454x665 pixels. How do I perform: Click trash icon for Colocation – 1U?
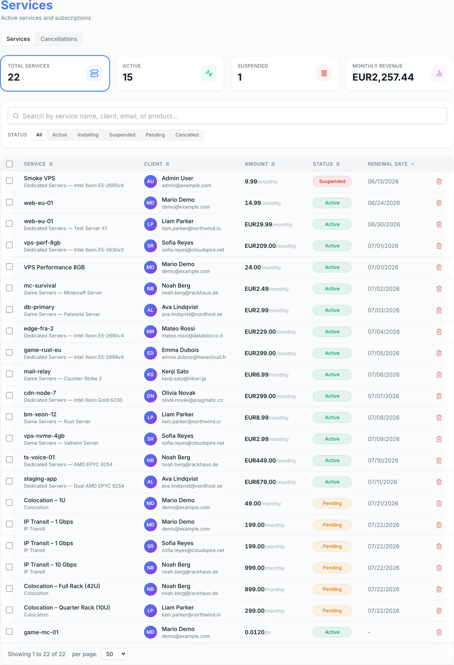tap(439, 503)
